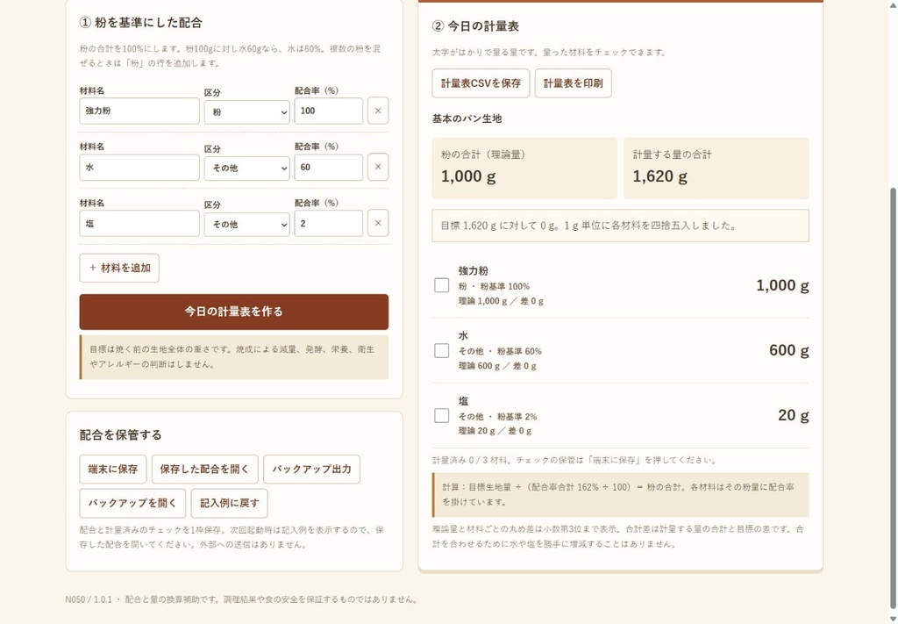
Task: Export backup with バックアップ出力
Action: click(311, 470)
